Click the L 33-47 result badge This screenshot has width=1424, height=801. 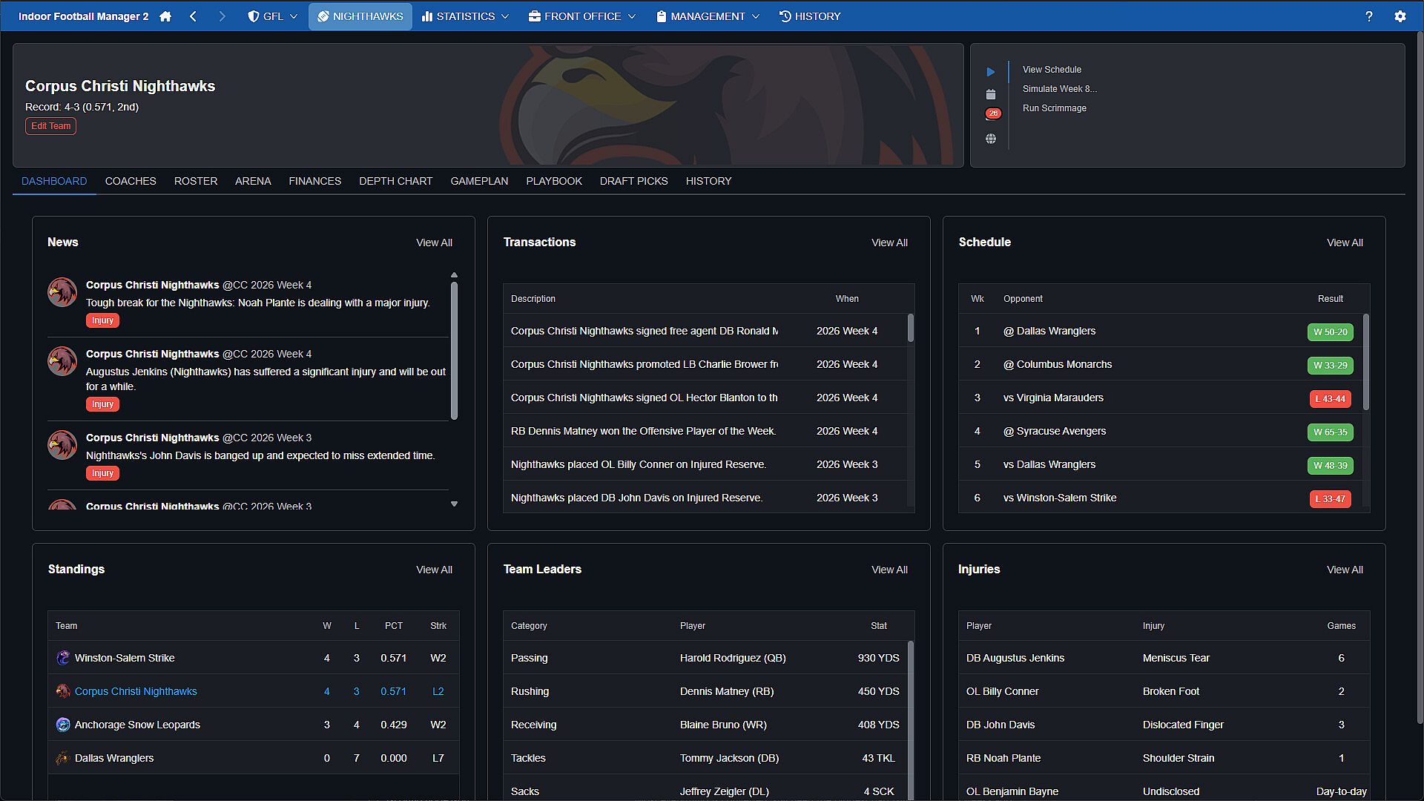[1331, 499]
